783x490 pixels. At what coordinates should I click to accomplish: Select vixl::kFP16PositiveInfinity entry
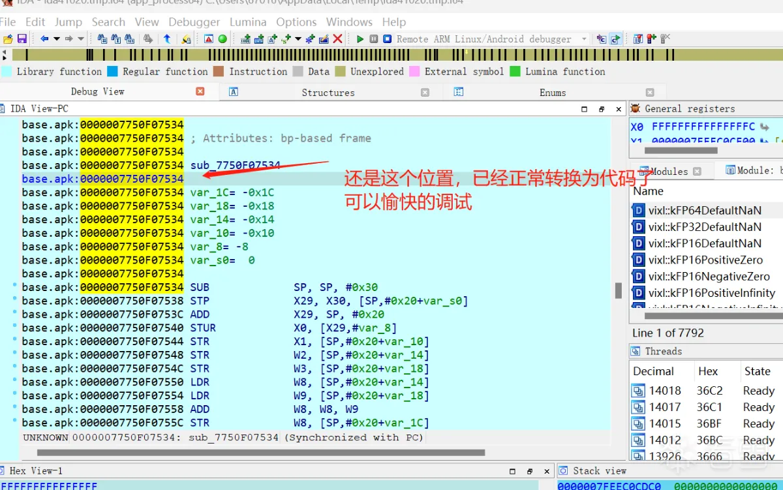(x=705, y=293)
